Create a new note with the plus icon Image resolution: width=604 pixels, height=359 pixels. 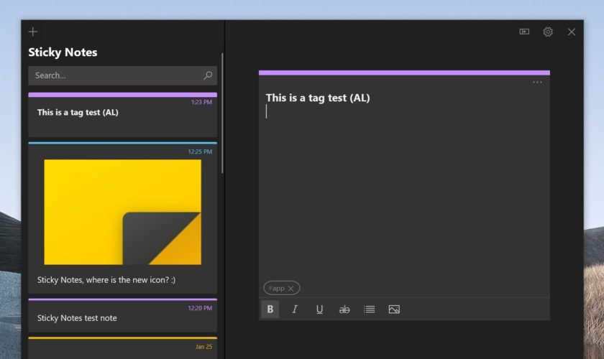33,32
